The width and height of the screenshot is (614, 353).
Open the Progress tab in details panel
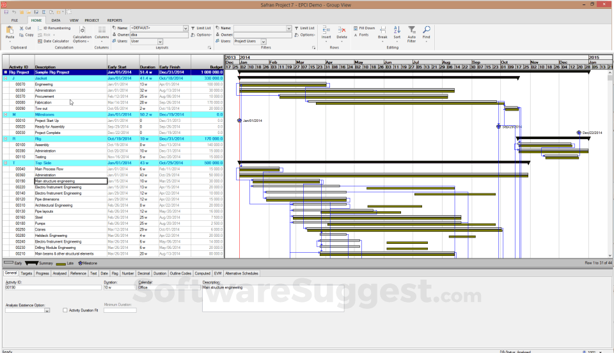pyautogui.click(x=42, y=273)
